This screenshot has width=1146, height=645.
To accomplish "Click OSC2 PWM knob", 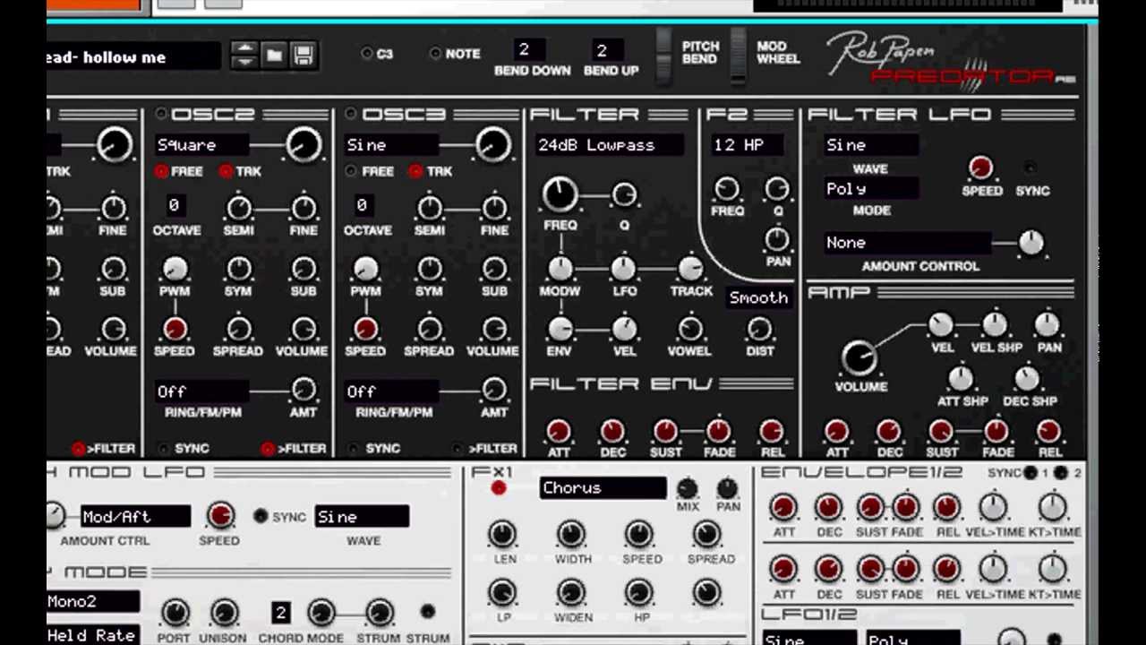I will (175, 268).
